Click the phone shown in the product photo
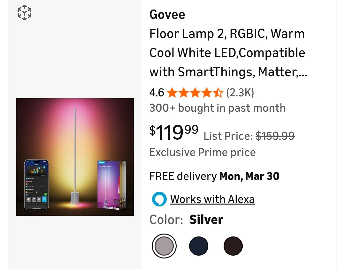 coord(37,185)
